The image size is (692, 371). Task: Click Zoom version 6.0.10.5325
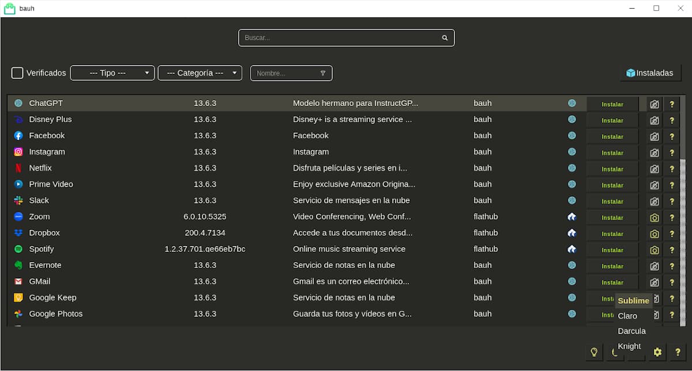click(205, 217)
